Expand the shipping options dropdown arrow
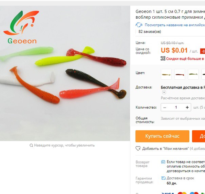205x194 pixels. tap(164, 92)
